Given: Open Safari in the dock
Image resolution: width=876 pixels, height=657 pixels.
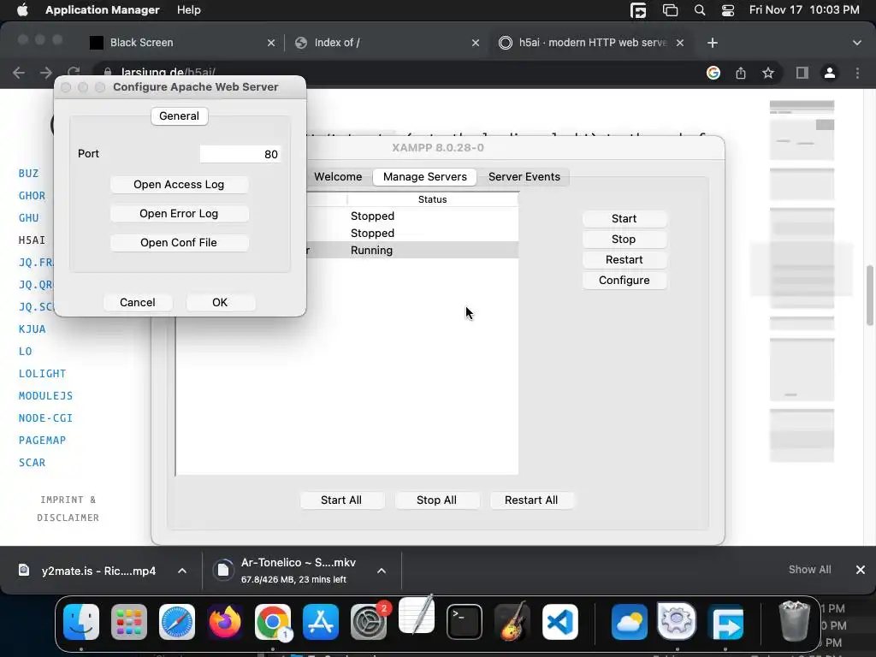Looking at the screenshot, I should click(x=177, y=622).
